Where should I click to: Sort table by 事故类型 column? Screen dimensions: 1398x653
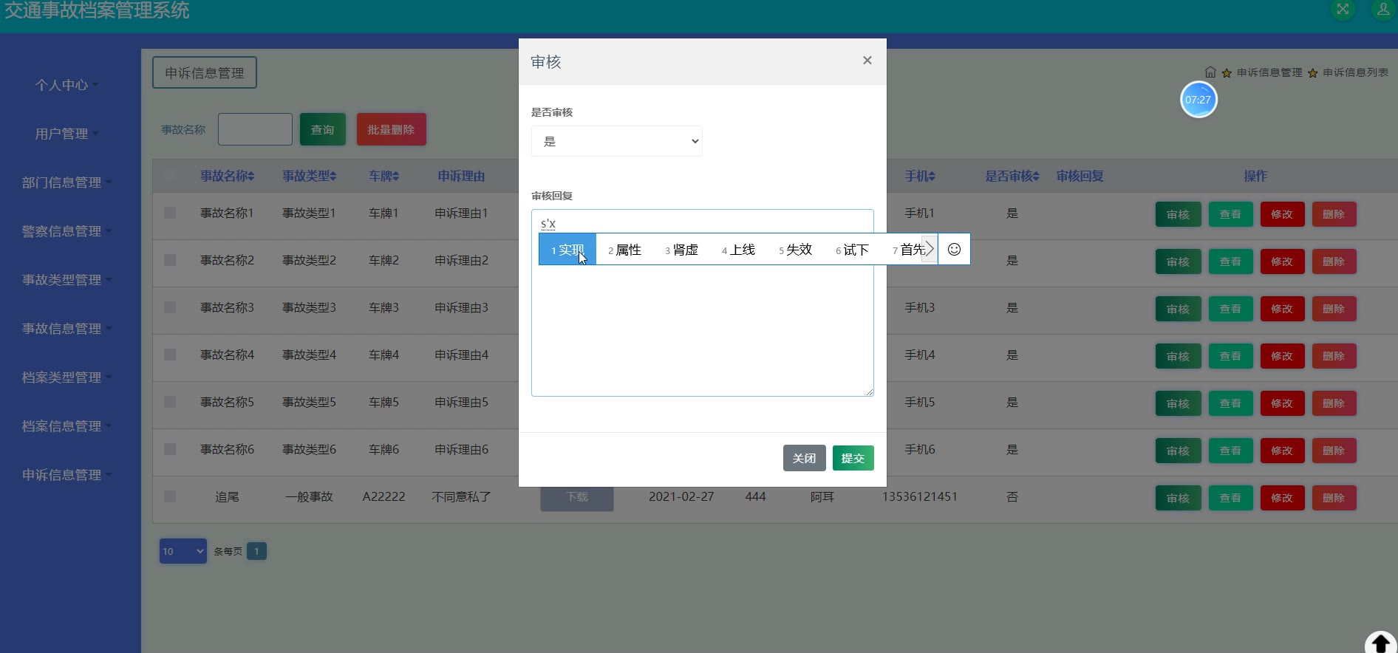click(x=309, y=176)
